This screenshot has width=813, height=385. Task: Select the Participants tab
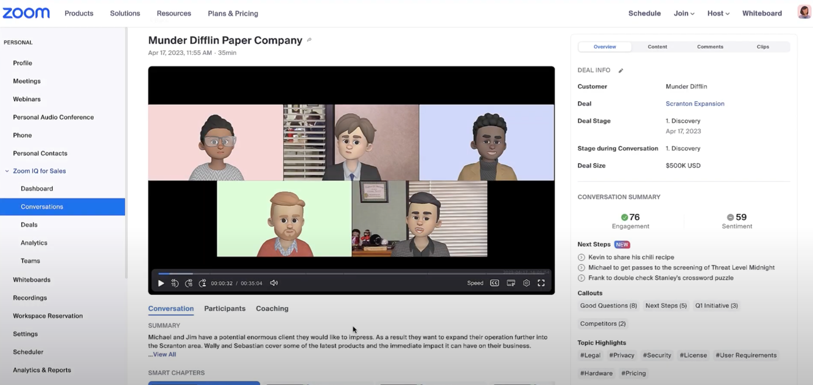[225, 309]
